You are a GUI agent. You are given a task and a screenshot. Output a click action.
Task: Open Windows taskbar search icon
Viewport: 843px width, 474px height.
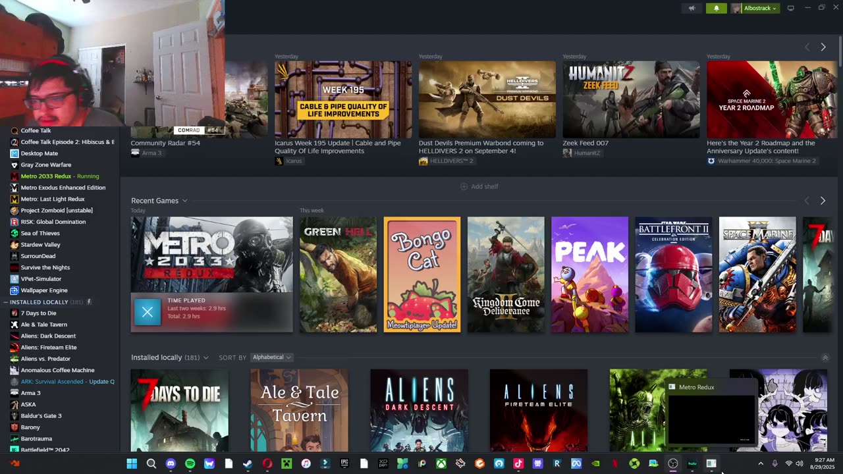(151, 463)
